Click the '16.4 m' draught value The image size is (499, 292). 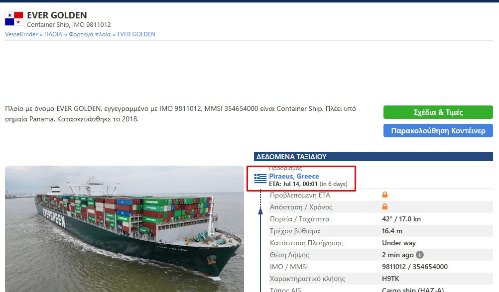click(x=392, y=231)
